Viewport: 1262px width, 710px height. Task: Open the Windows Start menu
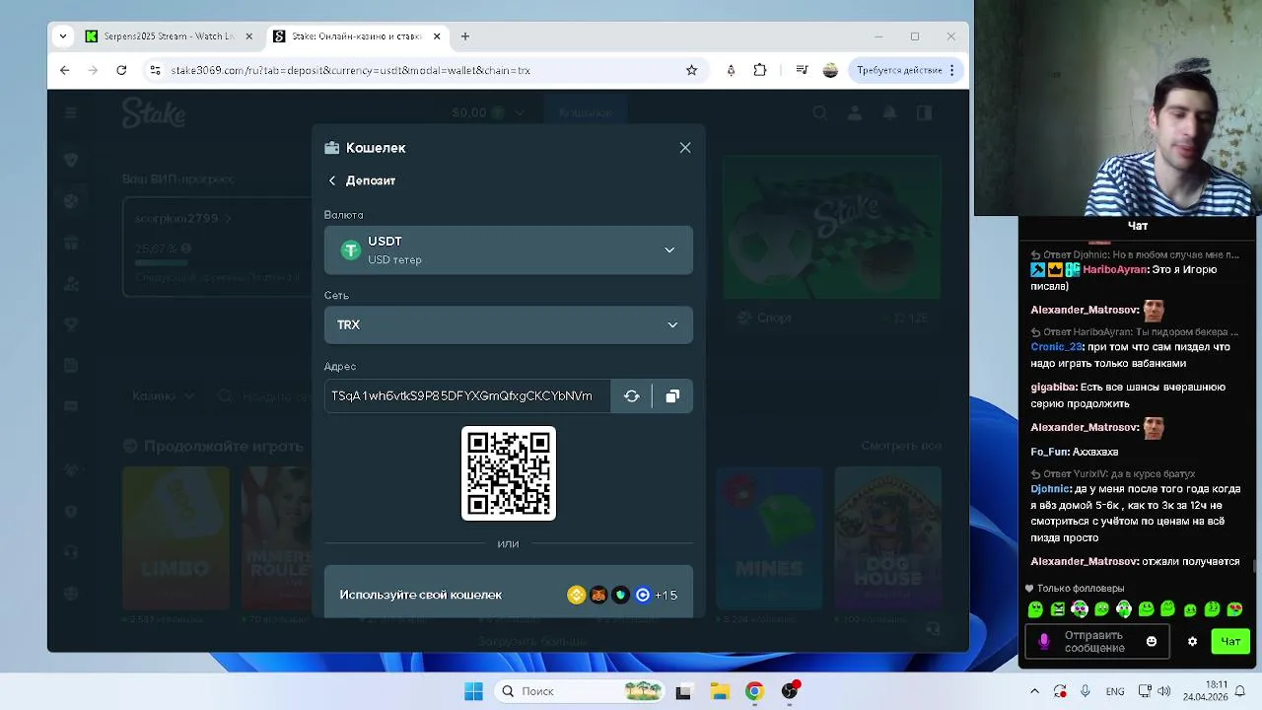tap(473, 691)
